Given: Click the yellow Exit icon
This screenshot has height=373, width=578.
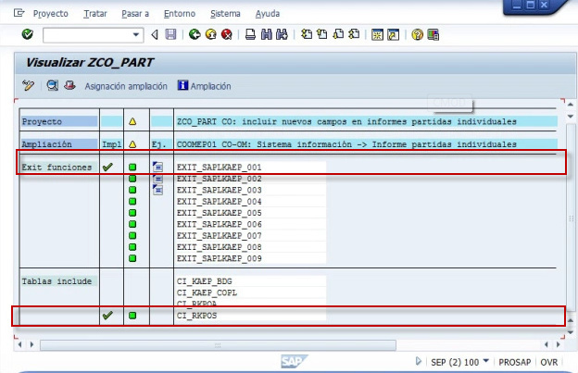Looking at the screenshot, I should tap(211, 34).
